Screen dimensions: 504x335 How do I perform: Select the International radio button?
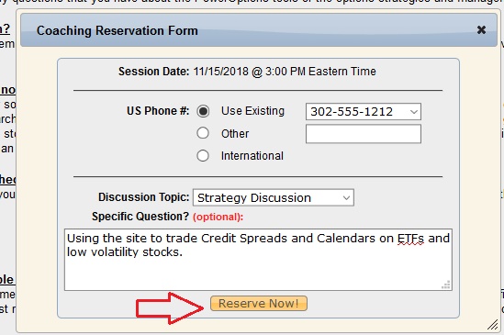click(203, 156)
